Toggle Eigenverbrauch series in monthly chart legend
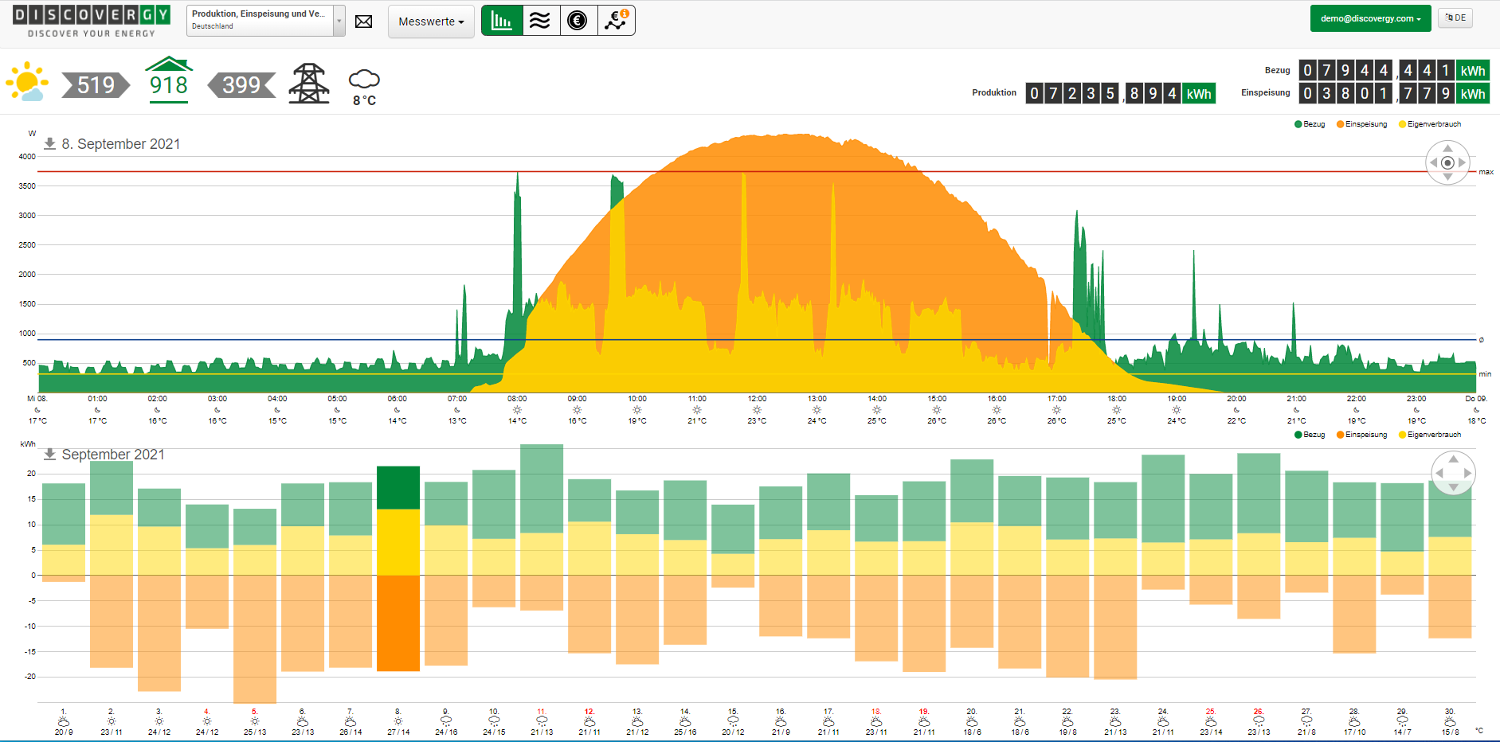This screenshot has height=742, width=1500. (x=1429, y=435)
